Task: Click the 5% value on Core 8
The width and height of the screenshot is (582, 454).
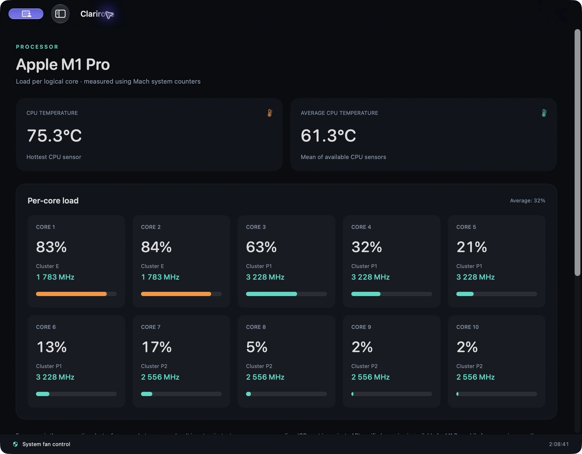Action: [257, 347]
